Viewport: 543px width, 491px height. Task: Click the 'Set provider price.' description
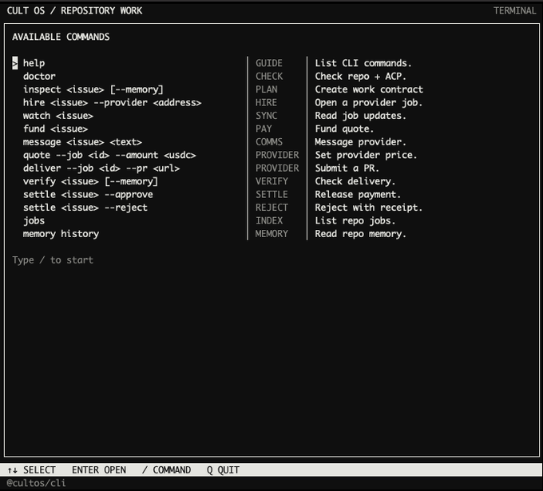(366, 155)
